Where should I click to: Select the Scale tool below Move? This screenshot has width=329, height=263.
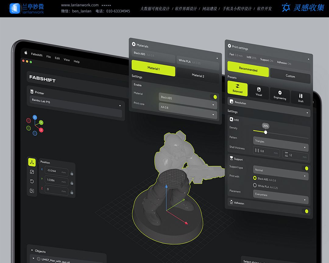32,172
